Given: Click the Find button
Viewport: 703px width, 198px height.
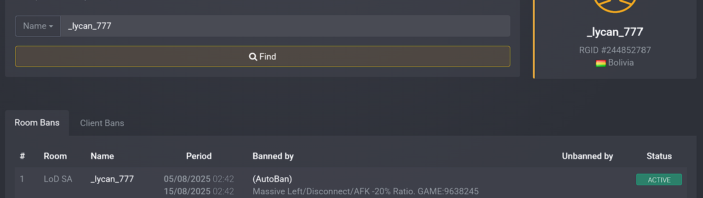Looking at the screenshot, I should [x=263, y=56].
